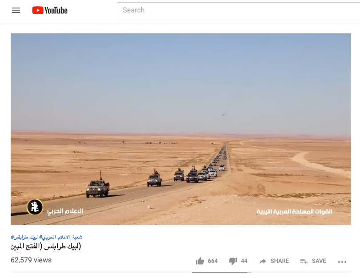Click the add-to-playlist save icon
360x278 pixels.
coord(304,261)
